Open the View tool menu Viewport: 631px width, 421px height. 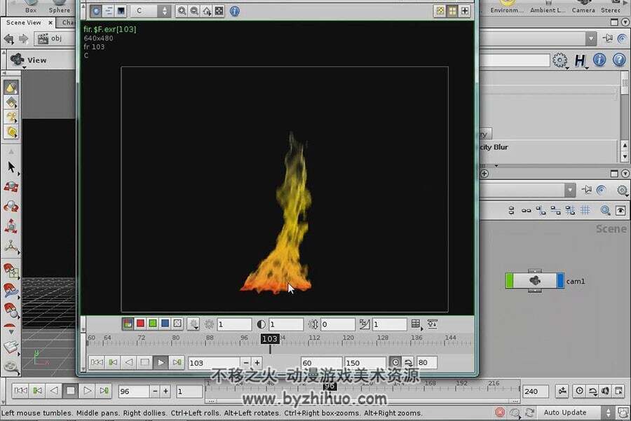(x=28, y=60)
